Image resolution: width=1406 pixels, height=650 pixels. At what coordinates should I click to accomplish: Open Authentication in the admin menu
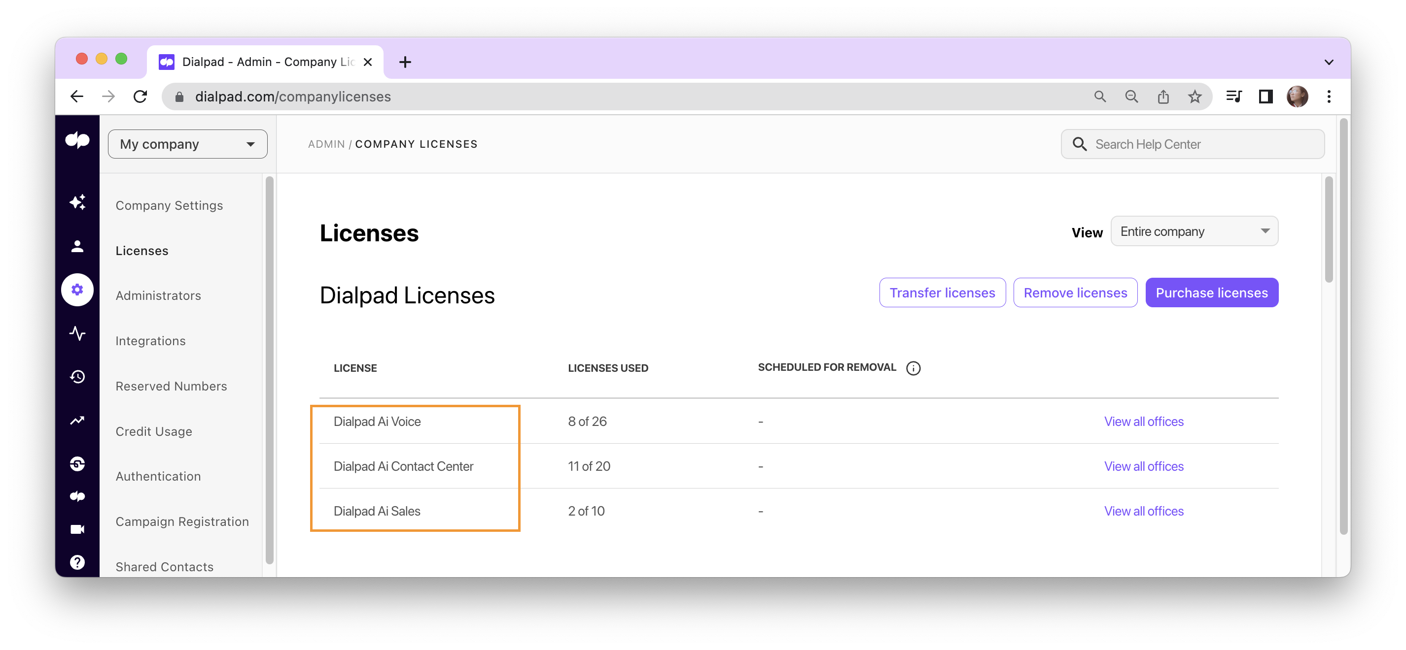click(158, 477)
